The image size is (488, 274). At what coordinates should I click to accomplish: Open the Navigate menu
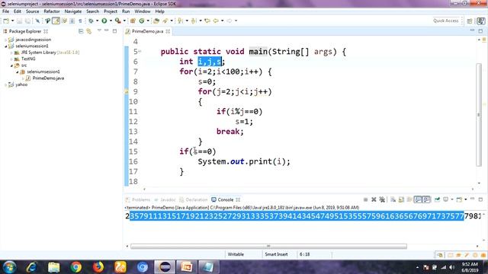point(73,11)
